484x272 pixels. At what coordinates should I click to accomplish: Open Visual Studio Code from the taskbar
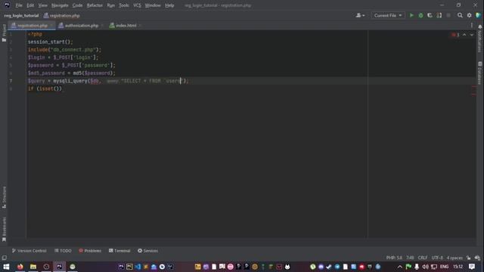pyautogui.click(x=138, y=267)
